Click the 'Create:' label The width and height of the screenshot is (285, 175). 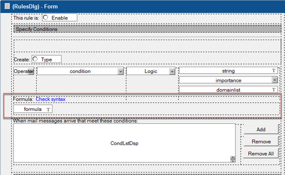pos(22,60)
